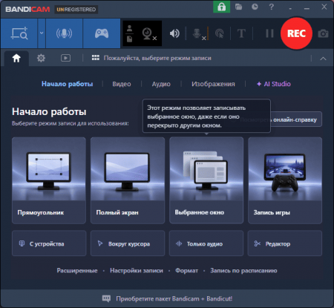Screen dimensions: 334x308
Task: Switch to the Начало работы tab
Action: (x=68, y=84)
